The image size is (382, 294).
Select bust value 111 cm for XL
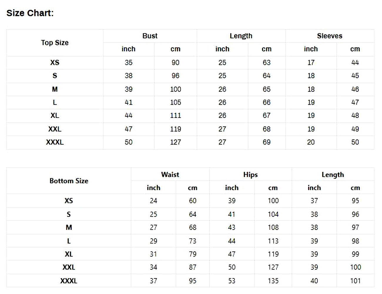tap(175, 116)
